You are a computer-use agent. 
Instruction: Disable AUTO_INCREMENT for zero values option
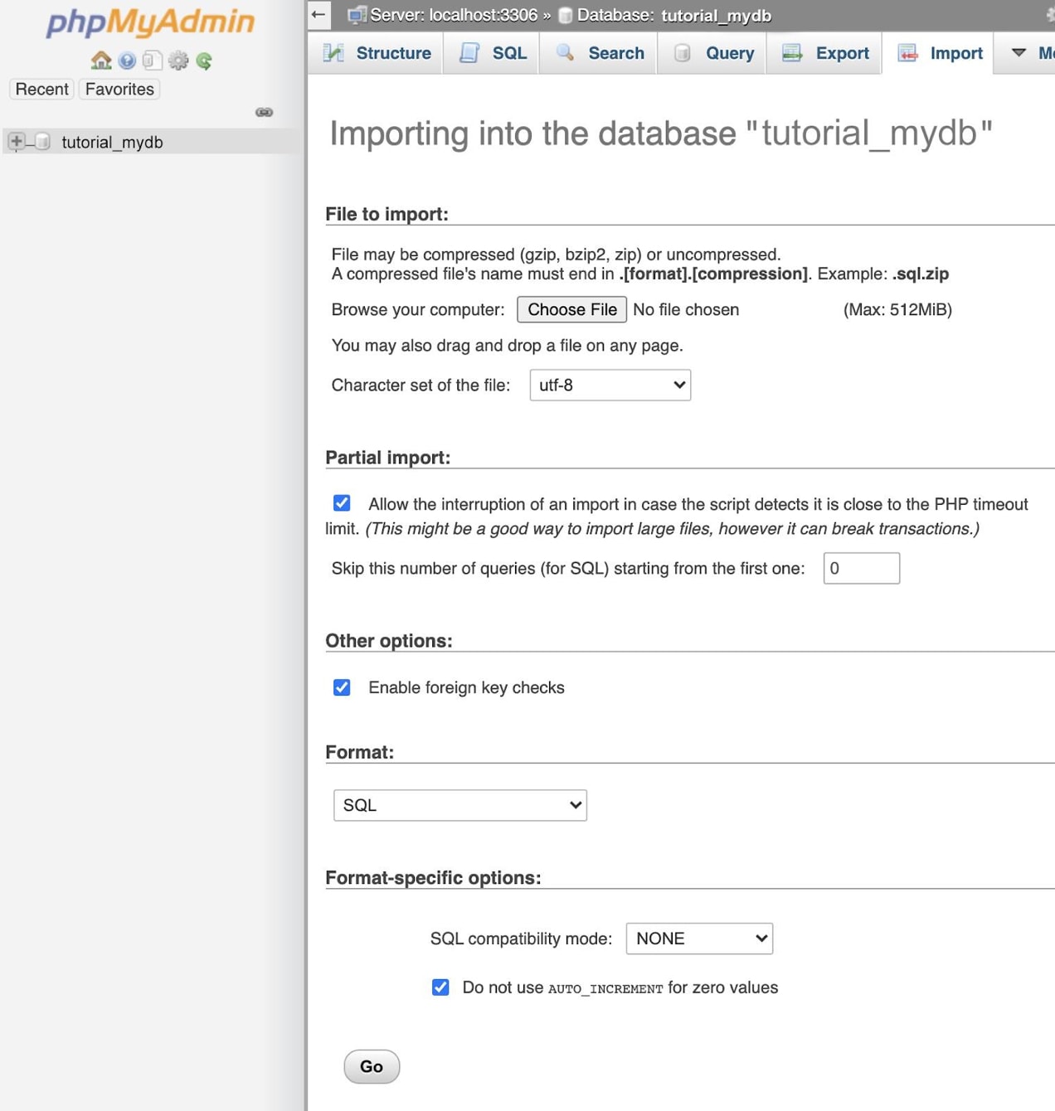coord(440,987)
